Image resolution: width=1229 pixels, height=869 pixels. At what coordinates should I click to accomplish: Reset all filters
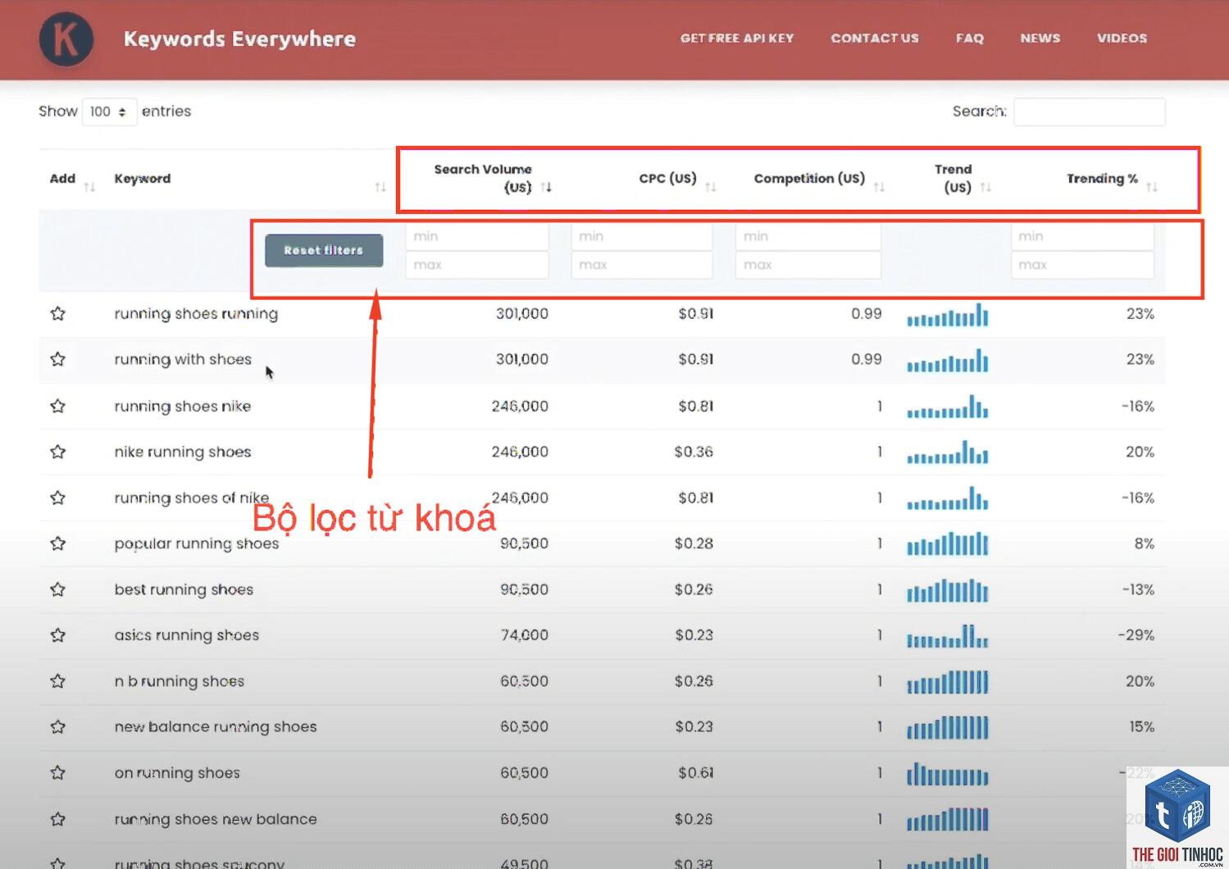coord(324,250)
